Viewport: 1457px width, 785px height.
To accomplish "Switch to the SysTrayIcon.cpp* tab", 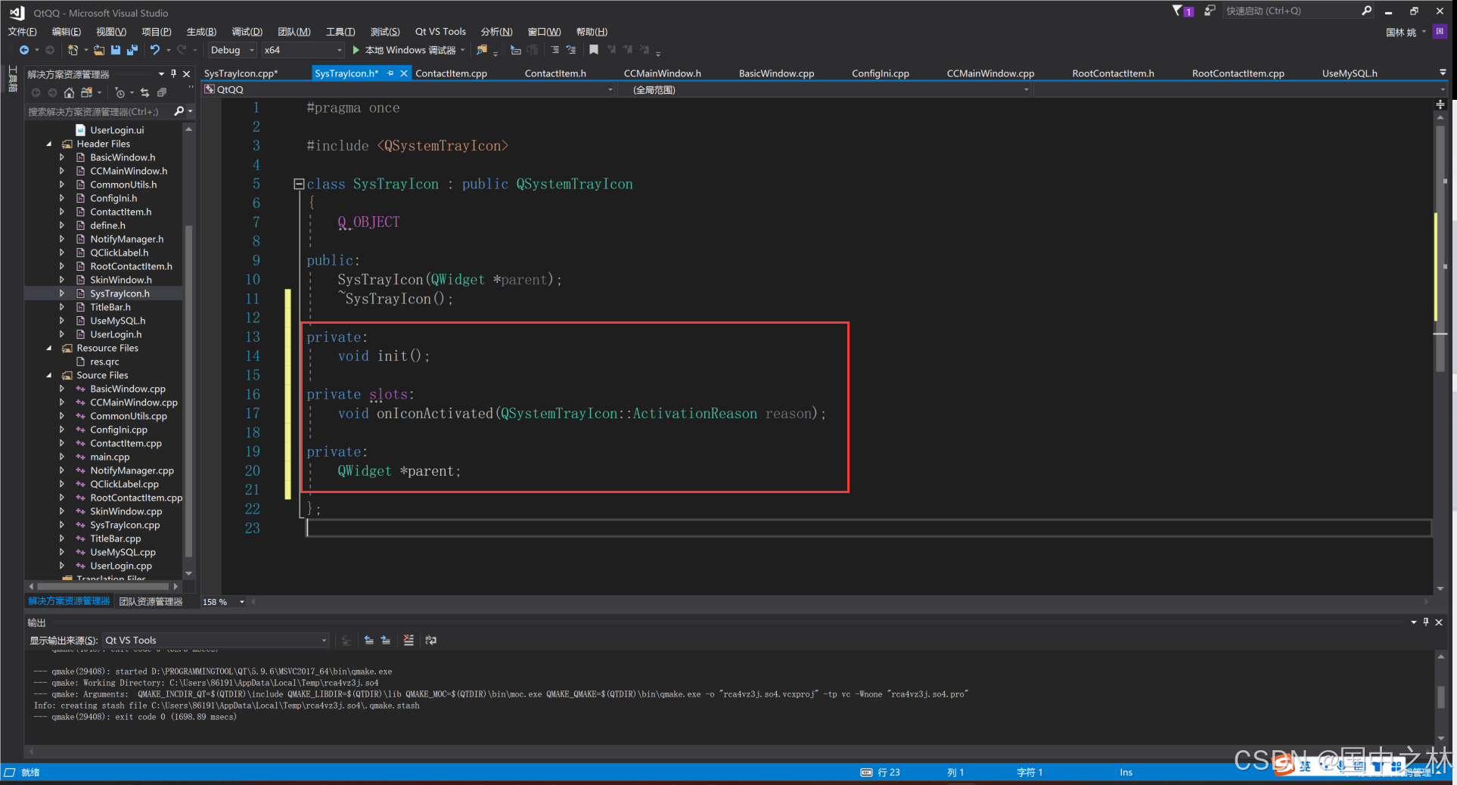I will (x=241, y=73).
